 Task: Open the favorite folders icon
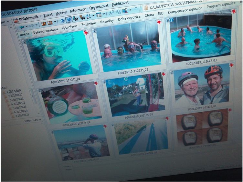(50, 23)
